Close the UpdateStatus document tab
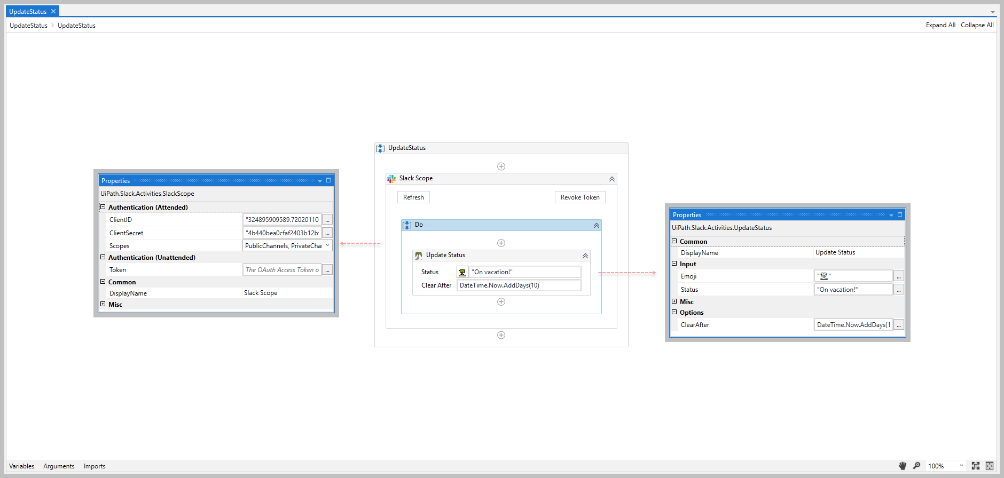 pos(53,11)
